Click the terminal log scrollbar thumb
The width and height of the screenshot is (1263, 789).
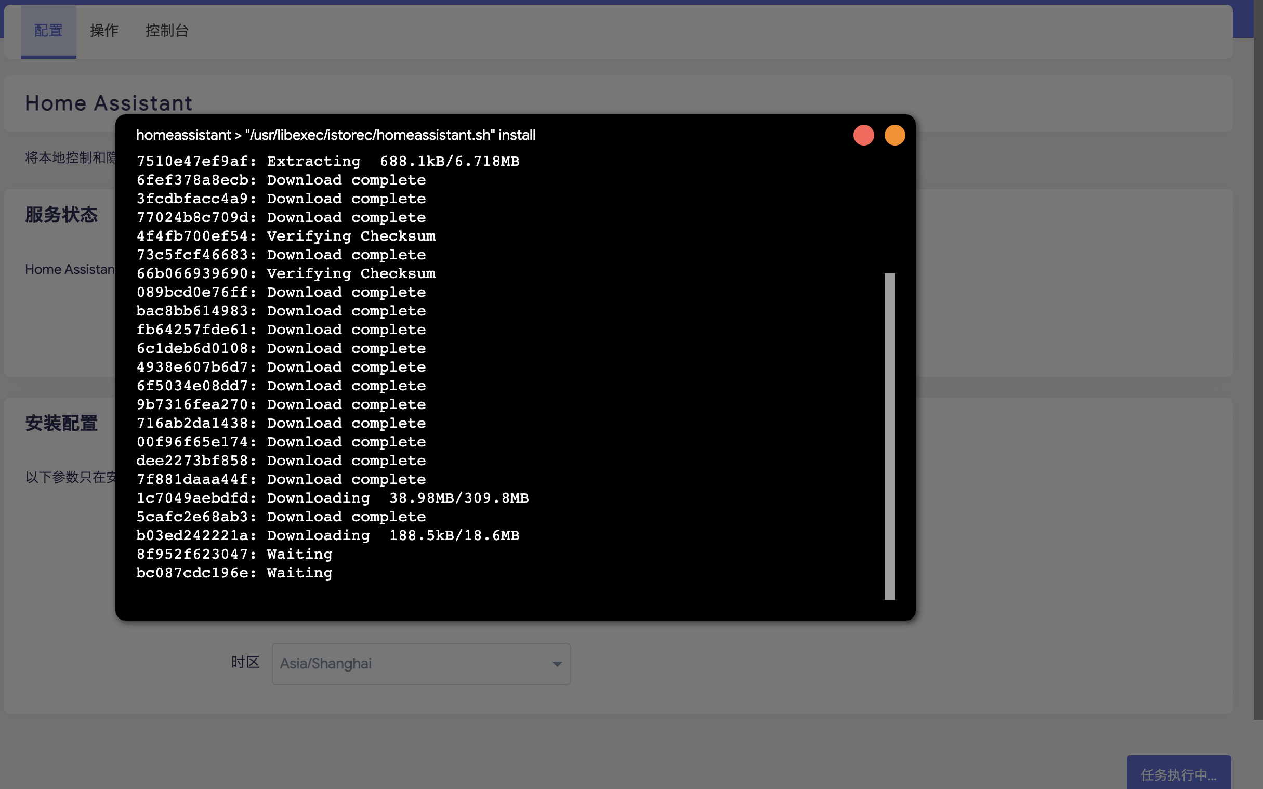(889, 436)
